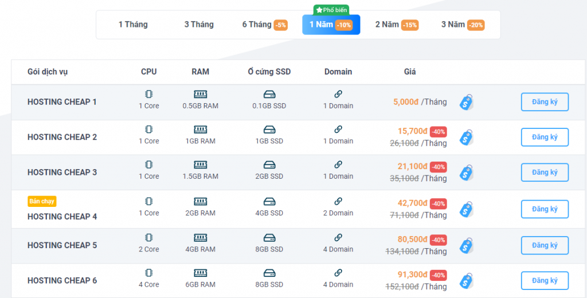The height and width of the screenshot is (298, 587).
Task: Click the Ổ cứng SSD column header
Action: (x=269, y=72)
